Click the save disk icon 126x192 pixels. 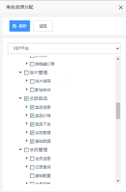click(15, 26)
